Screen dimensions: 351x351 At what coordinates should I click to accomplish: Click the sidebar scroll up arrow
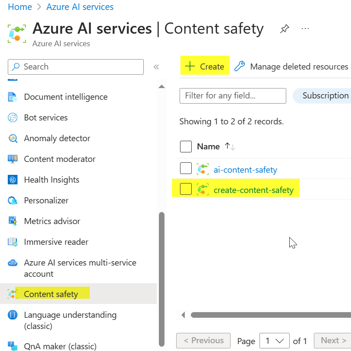pos(161,86)
